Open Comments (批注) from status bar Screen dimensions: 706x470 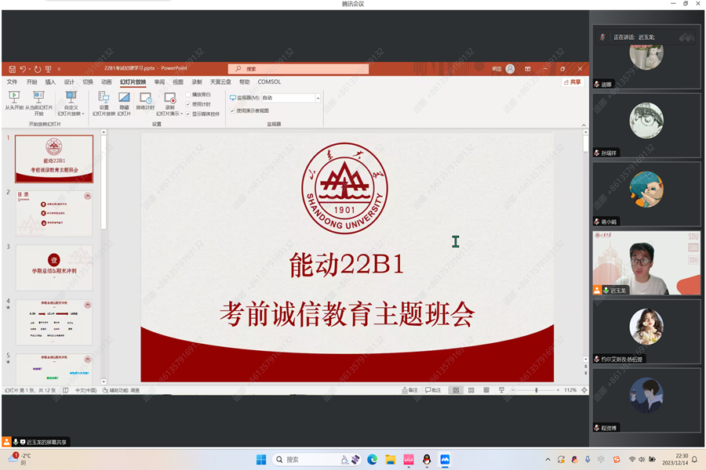click(x=433, y=390)
